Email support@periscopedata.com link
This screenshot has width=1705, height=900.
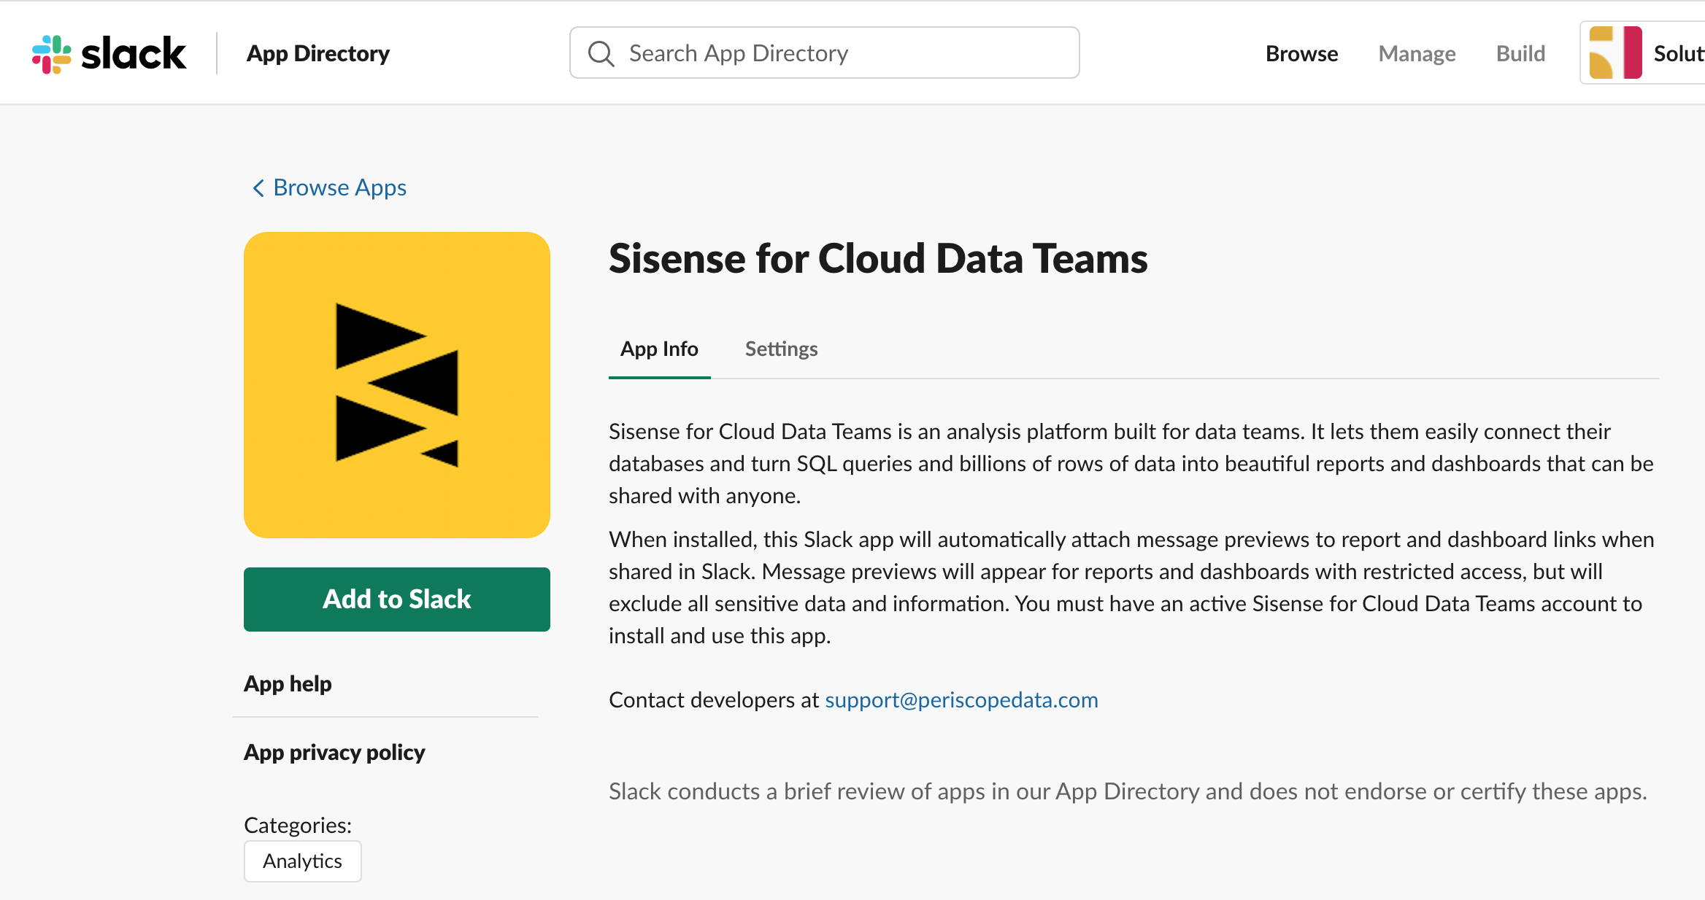click(961, 699)
